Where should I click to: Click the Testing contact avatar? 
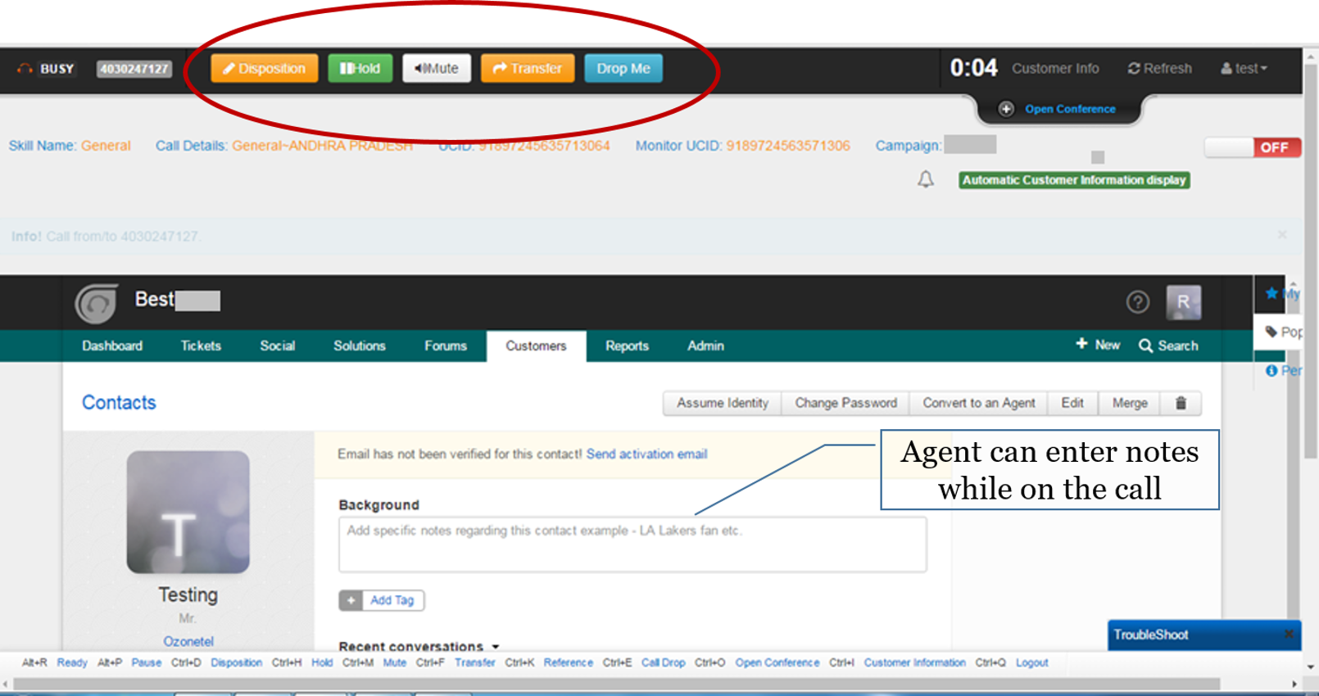188,512
